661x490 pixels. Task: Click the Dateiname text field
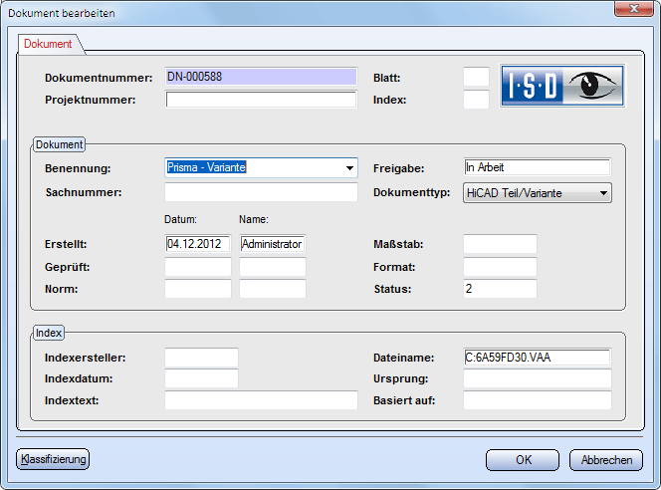[537, 357]
